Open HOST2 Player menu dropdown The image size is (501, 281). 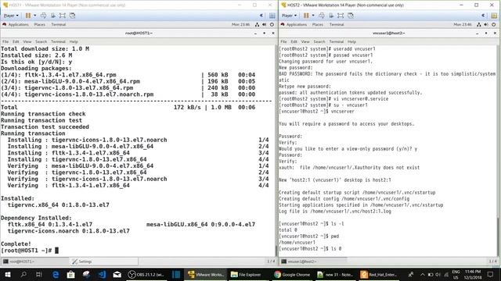289,16
